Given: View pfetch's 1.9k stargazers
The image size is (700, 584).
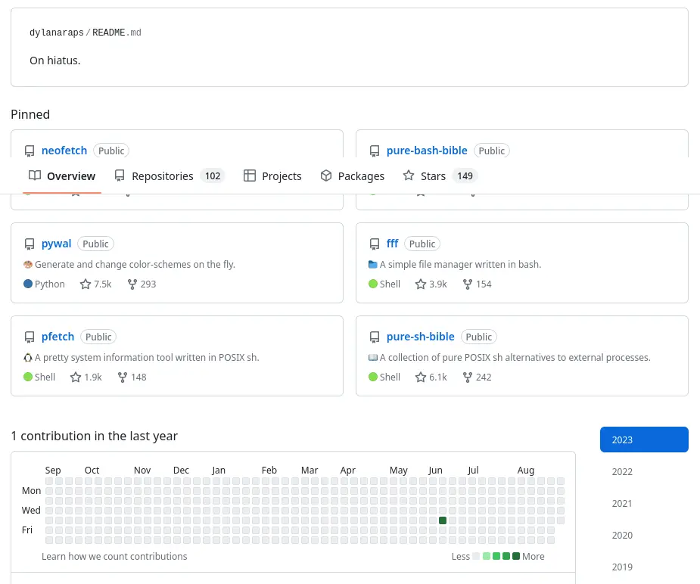Looking at the screenshot, I should click(86, 377).
